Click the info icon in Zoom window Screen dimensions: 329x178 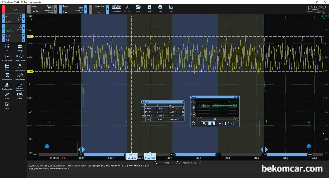233,123
